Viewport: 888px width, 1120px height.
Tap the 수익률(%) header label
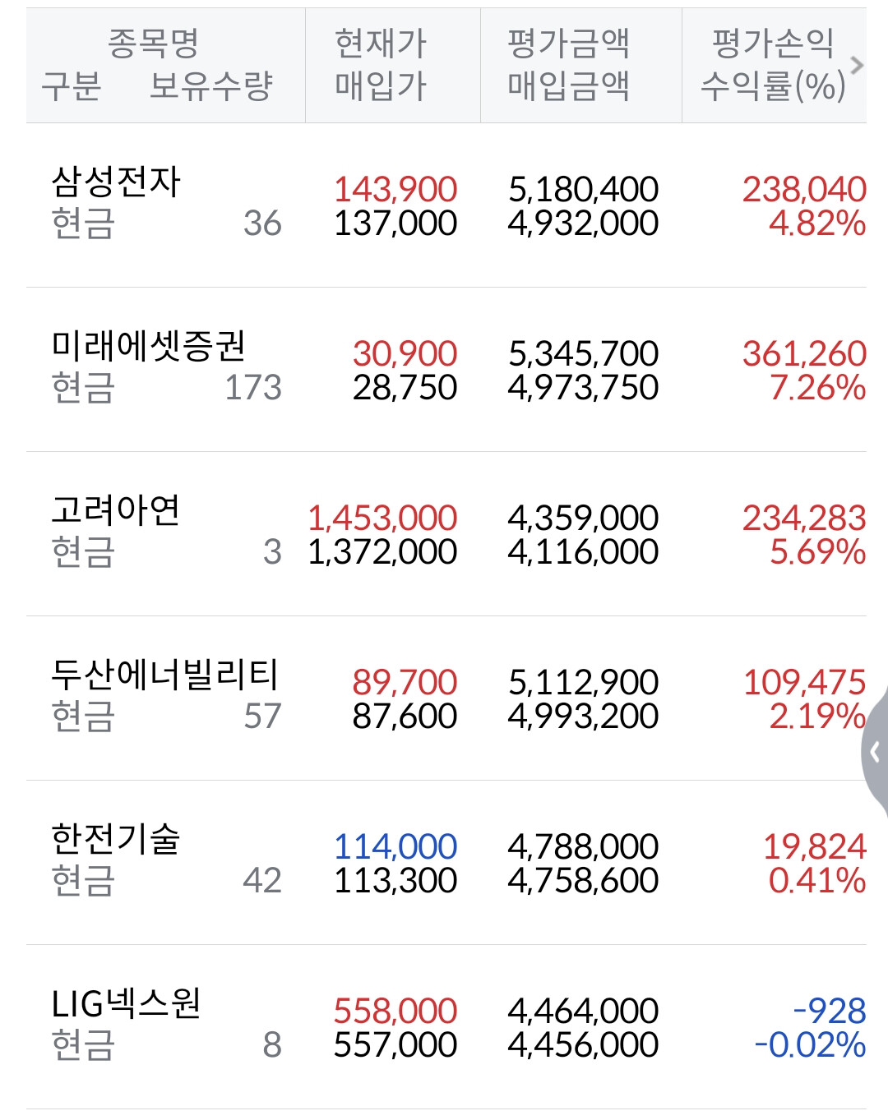point(773,86)
